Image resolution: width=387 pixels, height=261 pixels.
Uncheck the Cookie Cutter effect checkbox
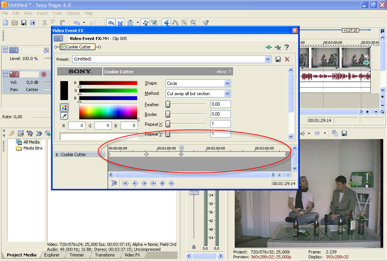63,47
